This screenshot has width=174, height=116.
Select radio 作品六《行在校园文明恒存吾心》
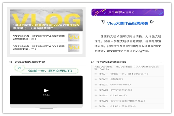96,101
